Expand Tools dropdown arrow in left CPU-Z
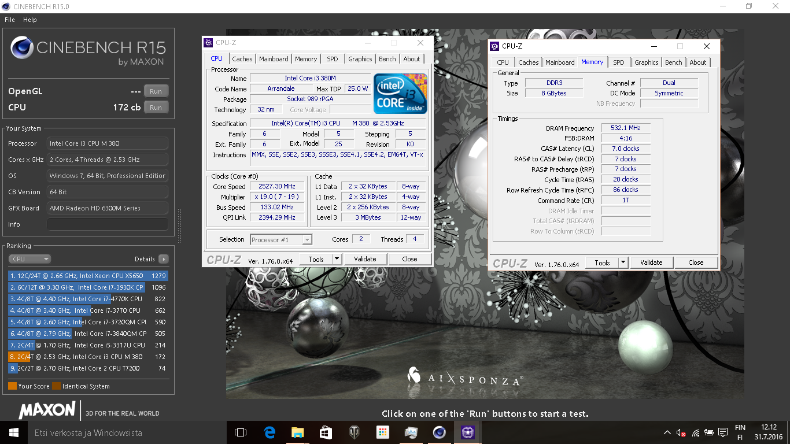This screenshot has height=444, width=790. [x=337, y=259]
